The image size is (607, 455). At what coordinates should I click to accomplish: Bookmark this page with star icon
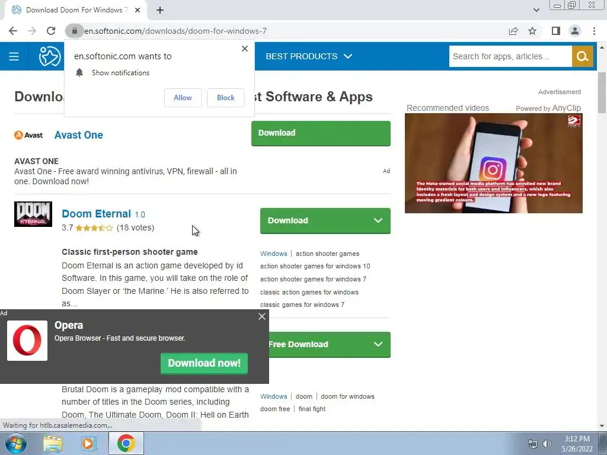(532, 31)
